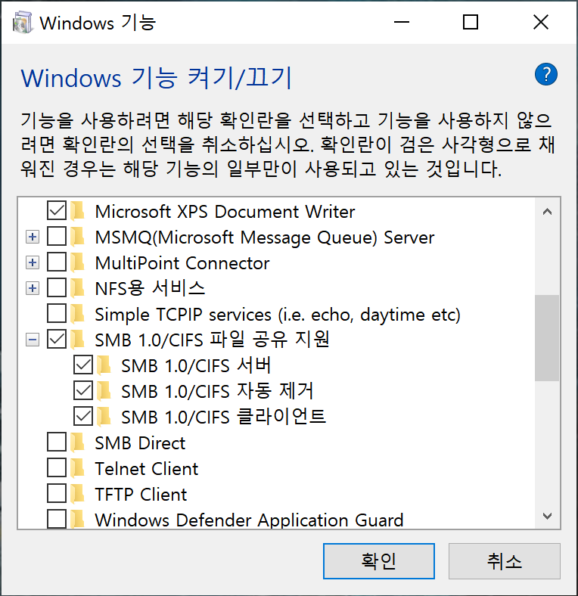Select the TFTP Client row label
This screenshot has height=596, width=578.
click(x=141, y=494)
